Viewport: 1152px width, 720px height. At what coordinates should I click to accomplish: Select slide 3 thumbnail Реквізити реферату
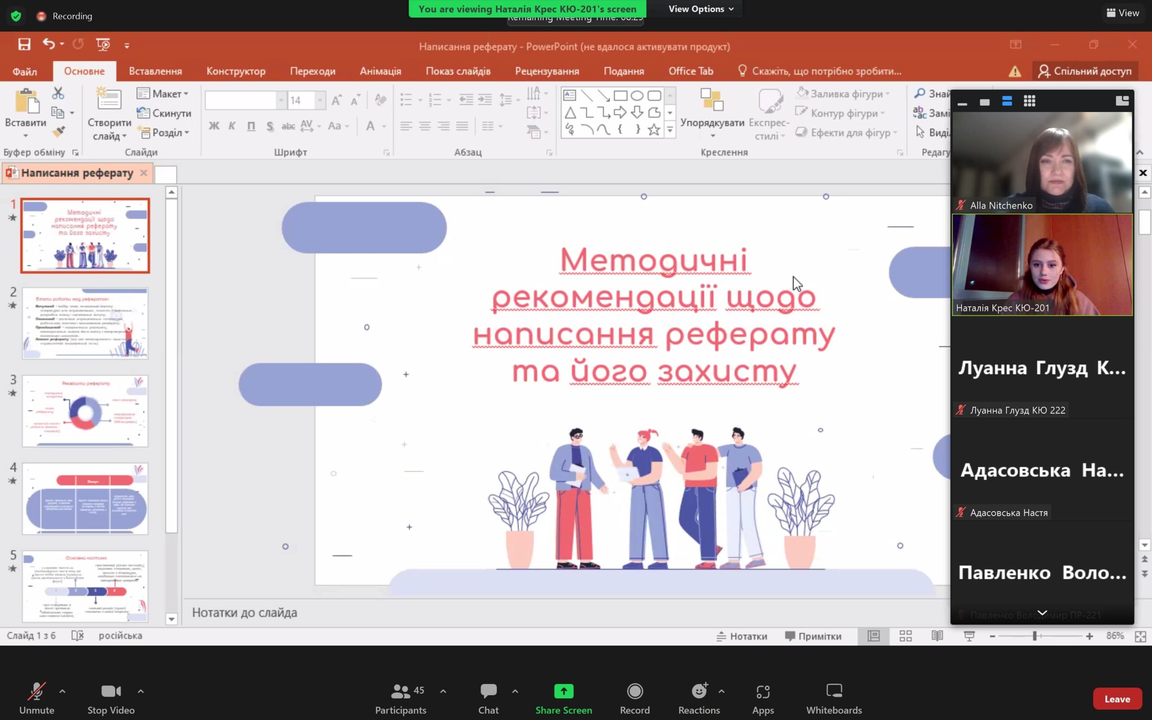click(85, 411)
